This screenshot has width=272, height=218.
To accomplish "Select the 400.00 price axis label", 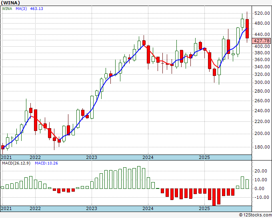I will 262,46.
